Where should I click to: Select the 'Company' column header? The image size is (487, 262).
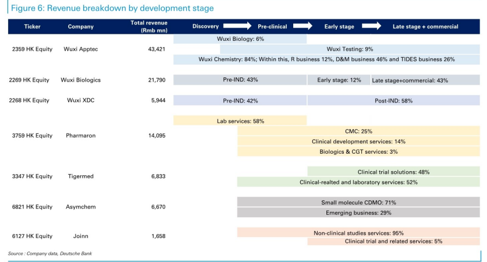(81, 26)
